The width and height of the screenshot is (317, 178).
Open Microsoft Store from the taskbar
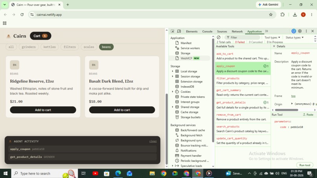[107, 173]
